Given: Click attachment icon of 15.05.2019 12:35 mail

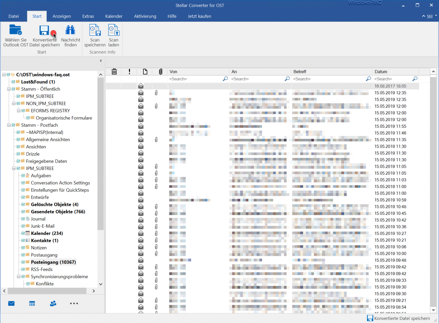Looking at the screenshot, I should coord(156,93).
